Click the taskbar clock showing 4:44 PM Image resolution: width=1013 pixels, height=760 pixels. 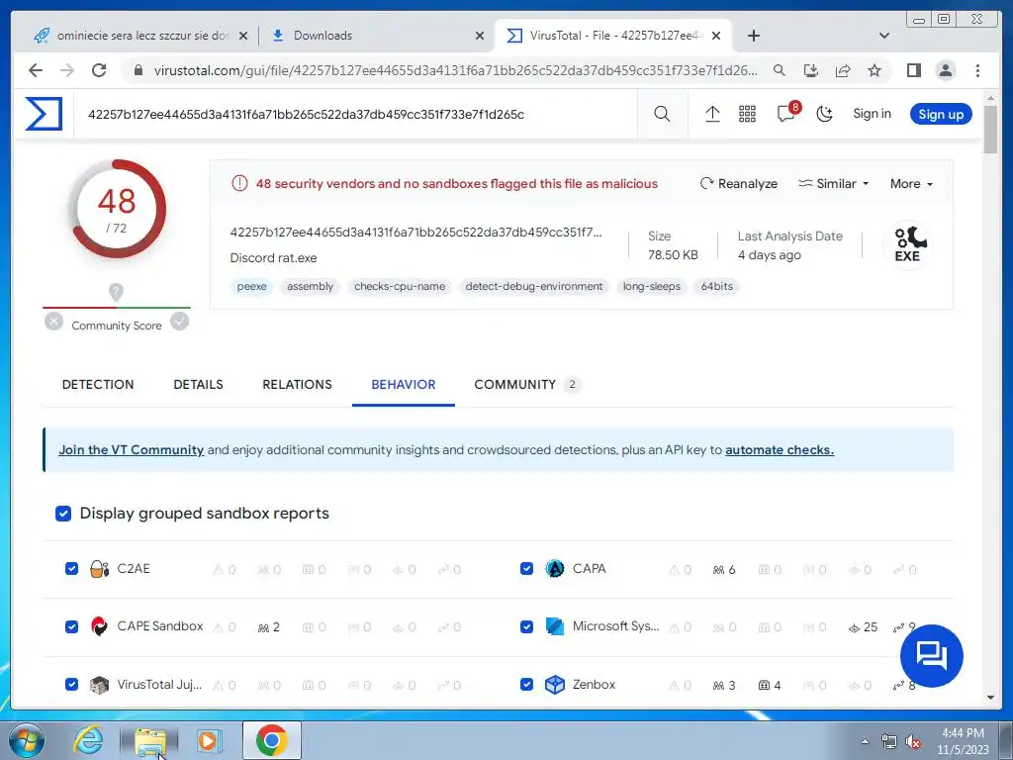(x=963, y=741)
